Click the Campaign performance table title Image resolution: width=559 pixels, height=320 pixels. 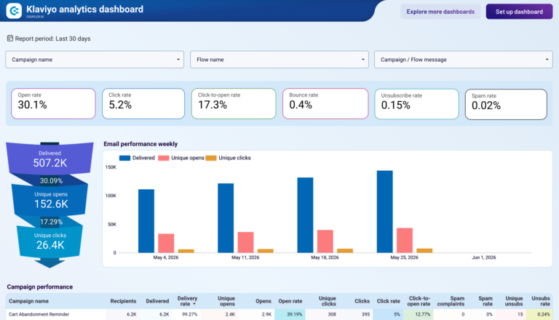tap(39, 287)
